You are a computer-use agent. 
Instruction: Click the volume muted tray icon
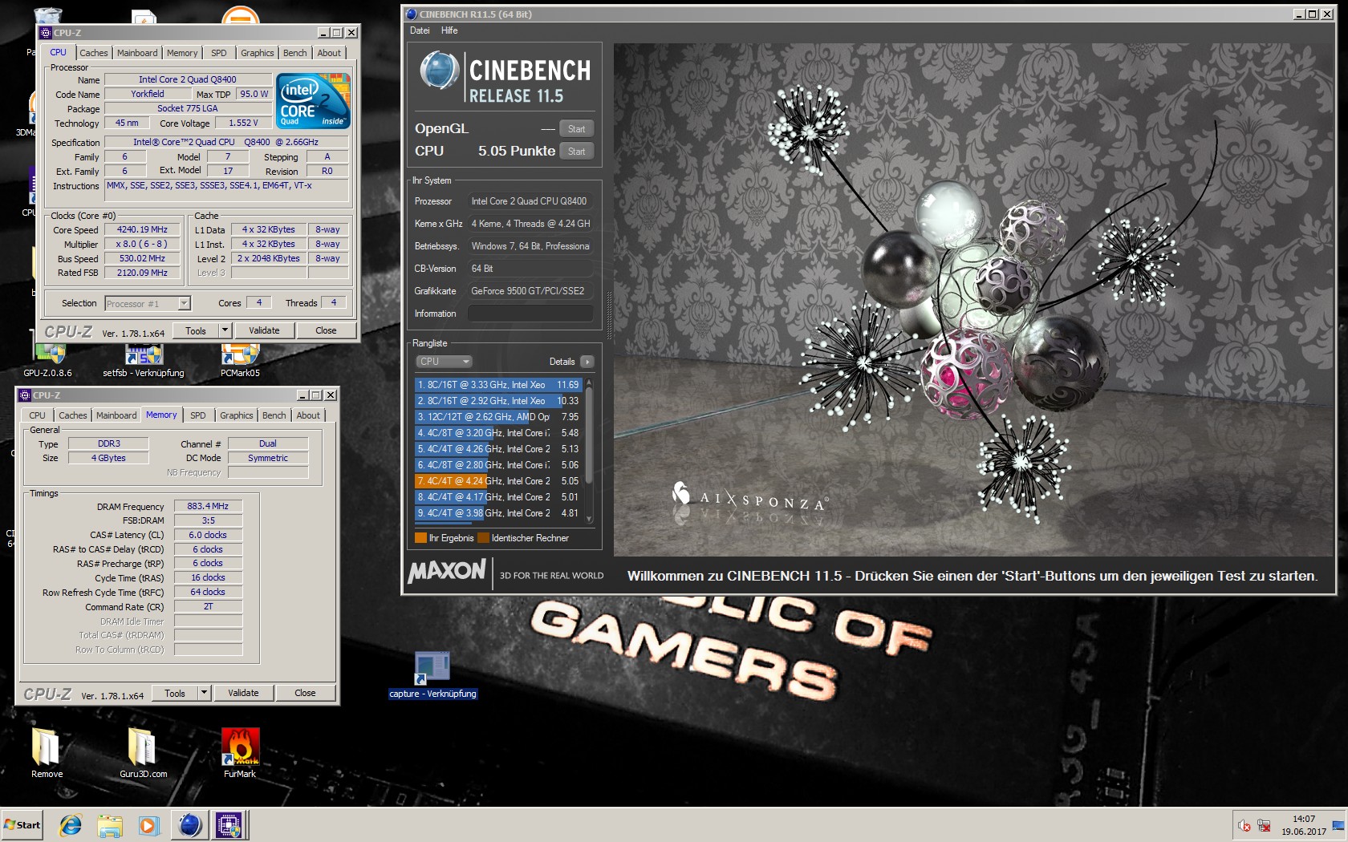click(x=1244, y=825)
